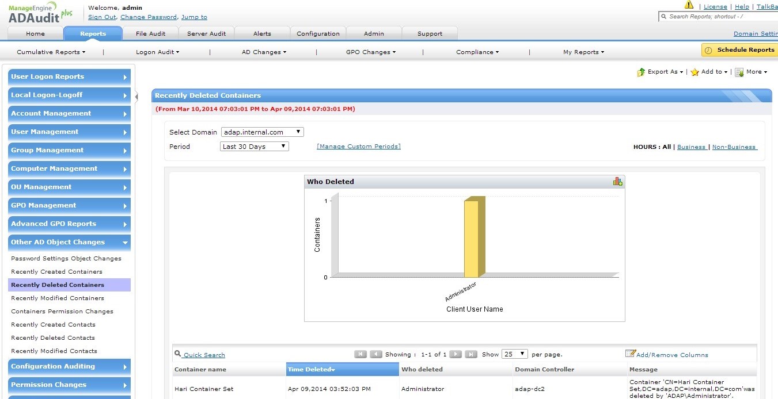Screen dimensions: 778x399
Task: Expand Account Management section
Action: [70, 114]
